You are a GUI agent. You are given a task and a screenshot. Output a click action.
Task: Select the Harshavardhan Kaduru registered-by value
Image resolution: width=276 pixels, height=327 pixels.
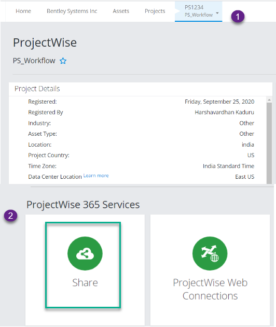[x=225, y=112]
